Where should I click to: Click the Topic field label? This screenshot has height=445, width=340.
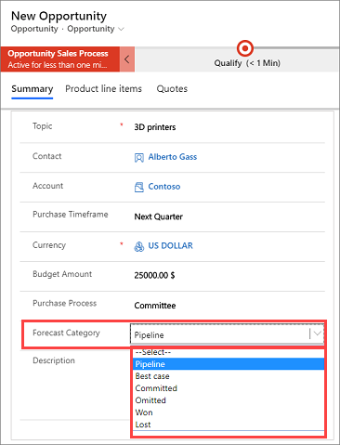pyautogui.click(x=43, y=126)
